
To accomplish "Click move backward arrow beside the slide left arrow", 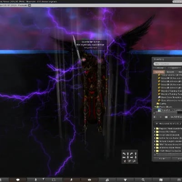I will (128, 157).
